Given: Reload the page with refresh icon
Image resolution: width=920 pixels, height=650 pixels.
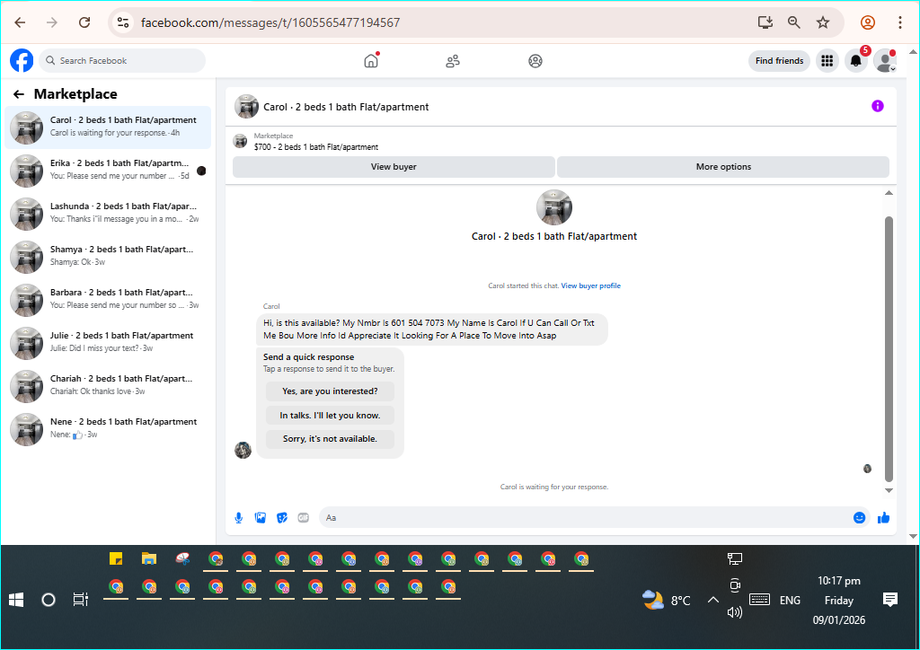Looking at the screenshot, I should click(84, 22).
